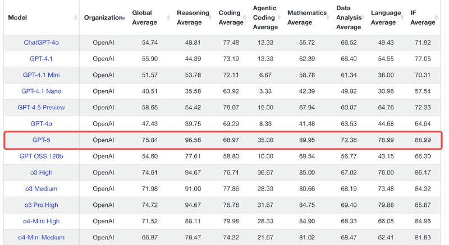This screenshot has height=245, width=449.
Task: Click the Language Average header
Action: 386,17
